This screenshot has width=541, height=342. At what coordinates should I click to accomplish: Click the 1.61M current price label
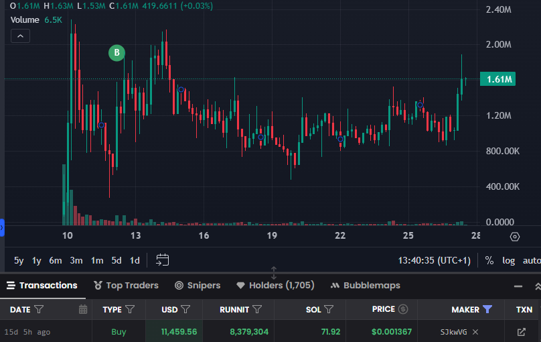[497, 79]
